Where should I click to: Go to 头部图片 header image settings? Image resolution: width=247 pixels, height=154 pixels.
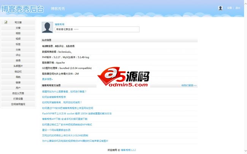18,66
